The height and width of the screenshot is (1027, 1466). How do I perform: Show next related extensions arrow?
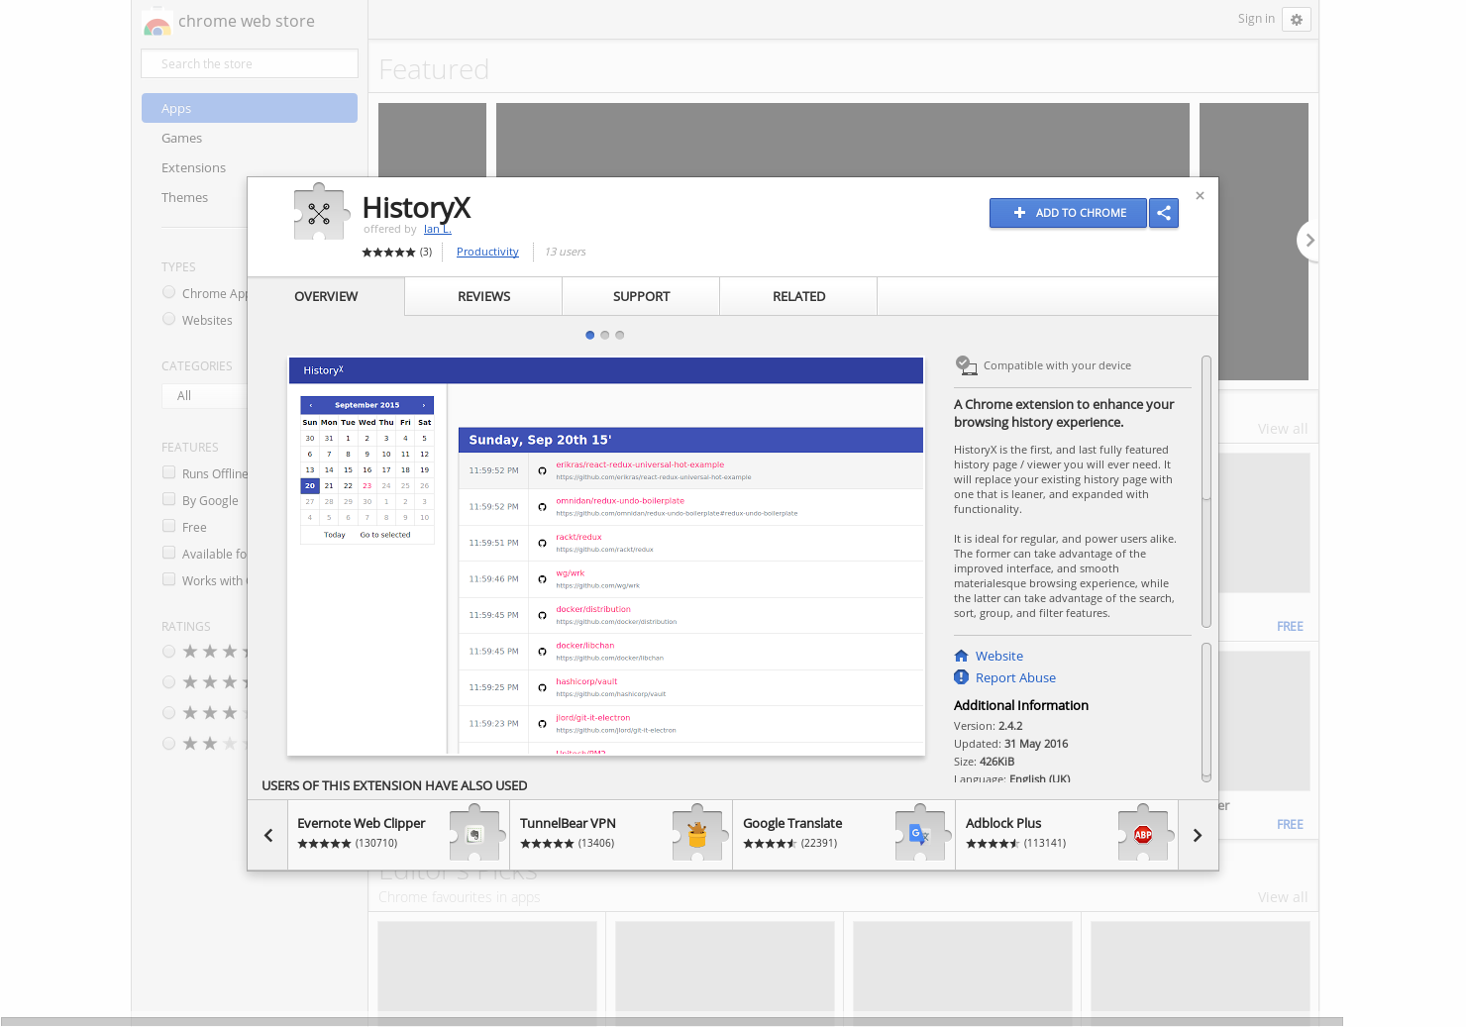pyautogui.click(x=1198, y=835)
